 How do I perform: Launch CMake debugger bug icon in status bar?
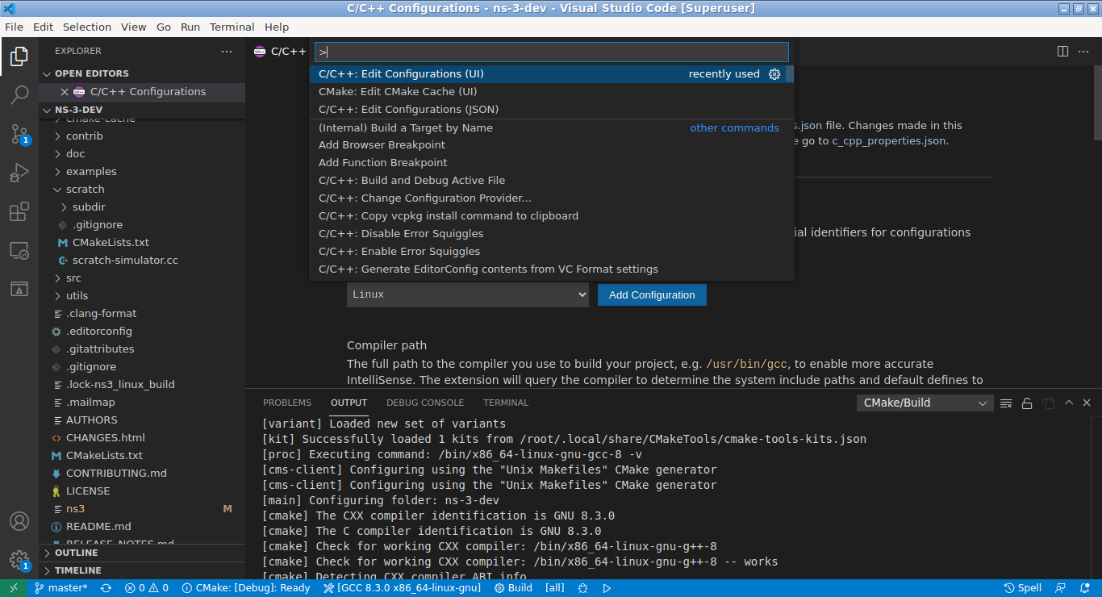(x=582, y=588)
